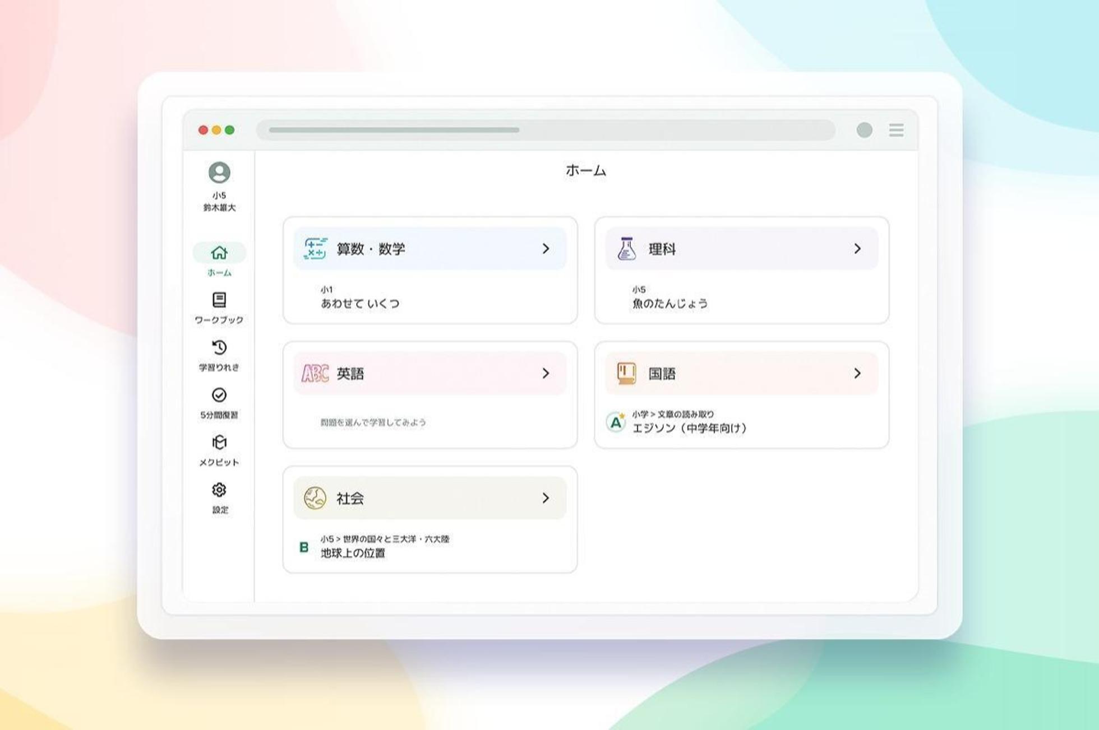This screenshot has width=1099, height=730.
Task: Click the 英語 ABC icon
Action: [x=315, y=373]
